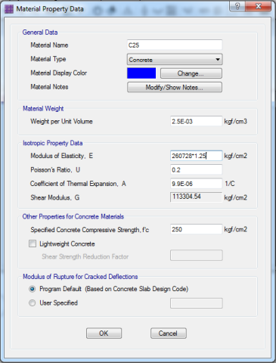Viewport: 276px width, 363px height.
Task: Click the help question mark button
Action: (x=237, y=6)
